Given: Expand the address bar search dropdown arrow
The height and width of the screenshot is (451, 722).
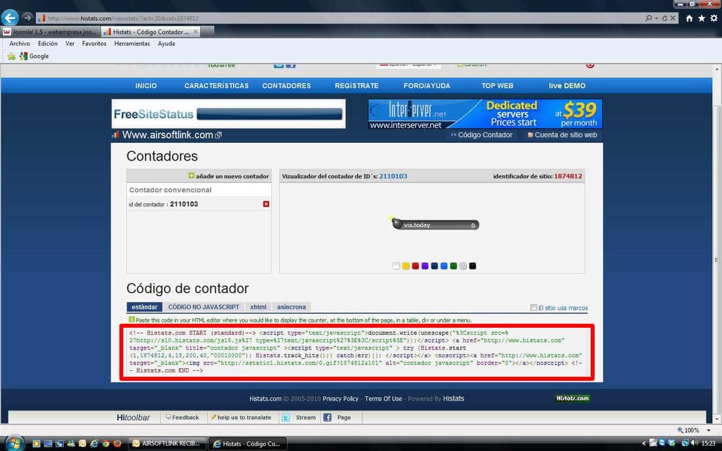Looking at the screenshot, I should (656, 18).
